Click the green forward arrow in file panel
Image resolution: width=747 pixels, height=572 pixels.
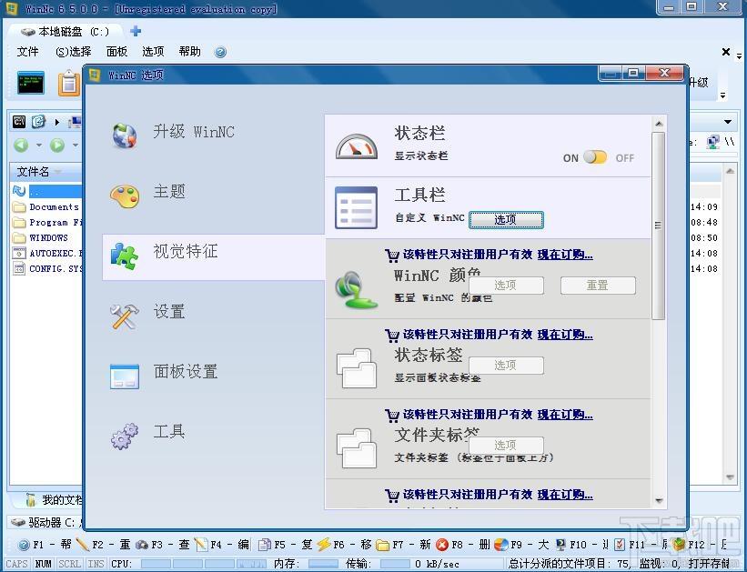(x=57, y=145)
